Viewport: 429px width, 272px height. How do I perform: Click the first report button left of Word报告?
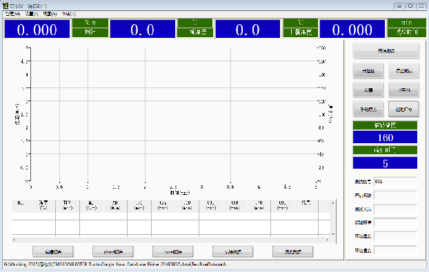(x=53, y=252)
